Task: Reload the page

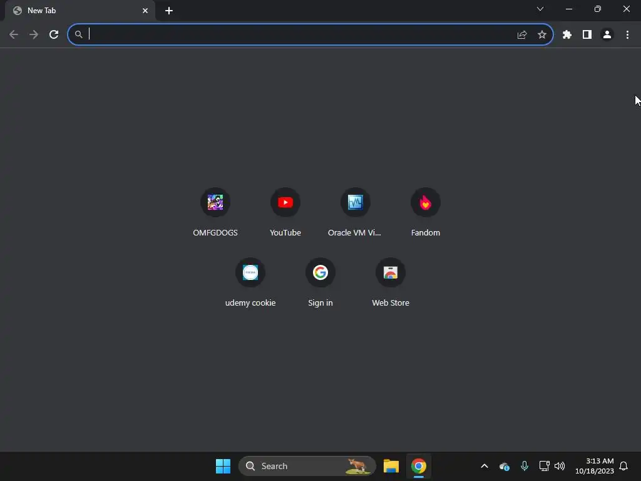Action: 54,34
